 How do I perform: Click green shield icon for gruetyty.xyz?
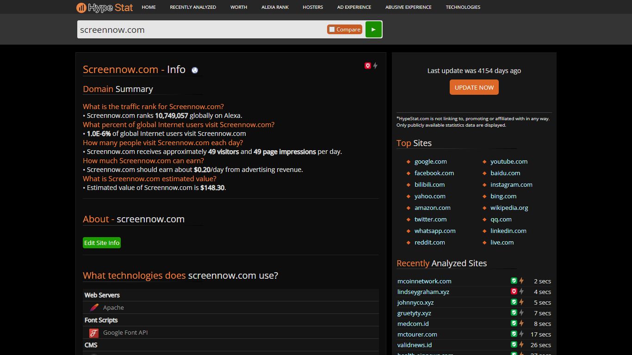coord(514,312)
